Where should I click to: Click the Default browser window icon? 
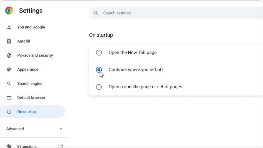[9, 98]
